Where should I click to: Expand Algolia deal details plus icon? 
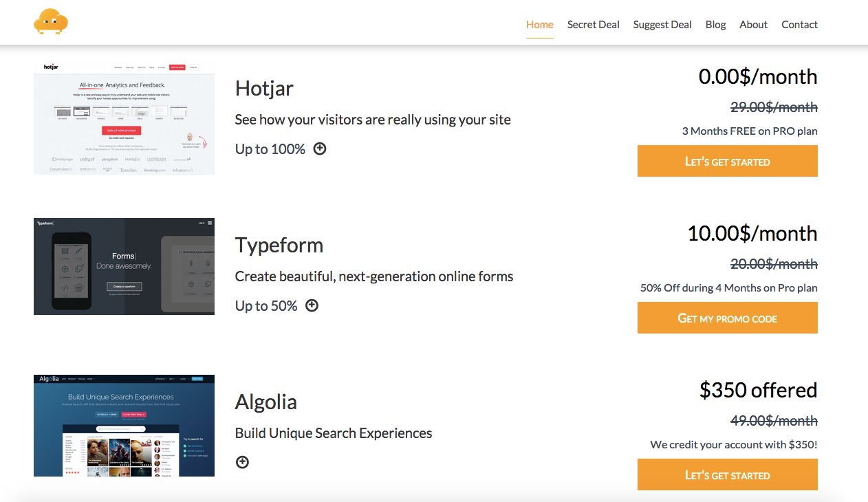[x=242, y=462]
